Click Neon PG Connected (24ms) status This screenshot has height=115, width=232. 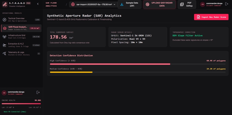[x=15, y=112]
